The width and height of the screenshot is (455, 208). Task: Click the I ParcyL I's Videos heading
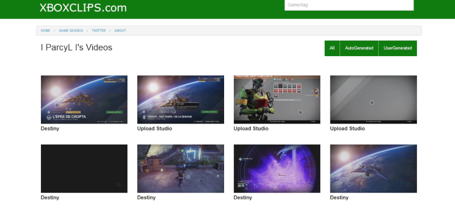coord(77,48)
